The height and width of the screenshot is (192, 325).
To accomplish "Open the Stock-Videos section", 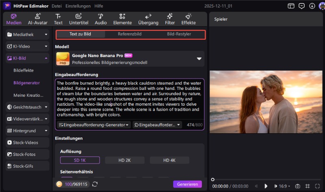I will pos(27,143).
